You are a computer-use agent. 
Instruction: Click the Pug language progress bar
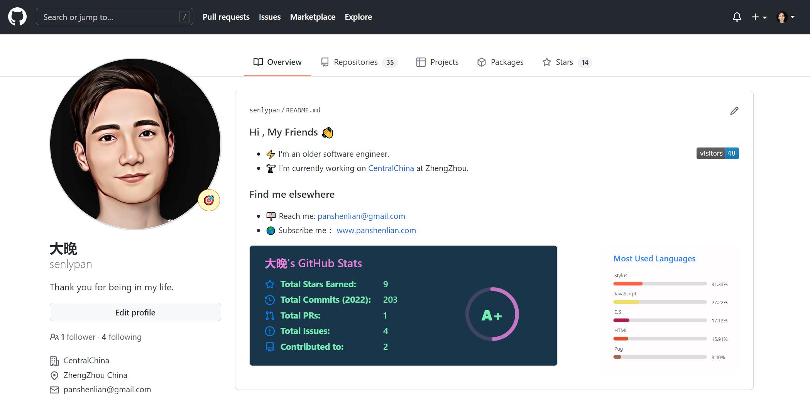pyautogui.click(x=660, y=357)
